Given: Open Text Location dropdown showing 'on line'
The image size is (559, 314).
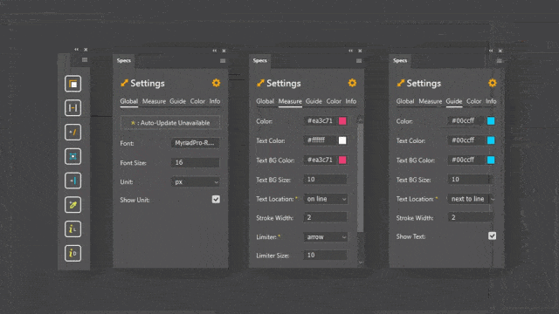Looking at the screenshot, I should pos(326,199).
